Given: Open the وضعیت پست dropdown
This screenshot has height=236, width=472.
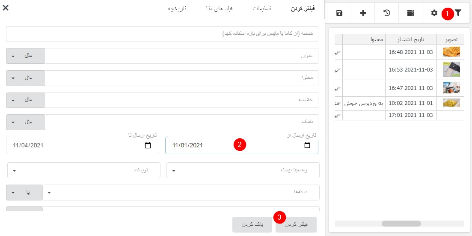Looking at the screenshot, I should (x=243, y=170).
